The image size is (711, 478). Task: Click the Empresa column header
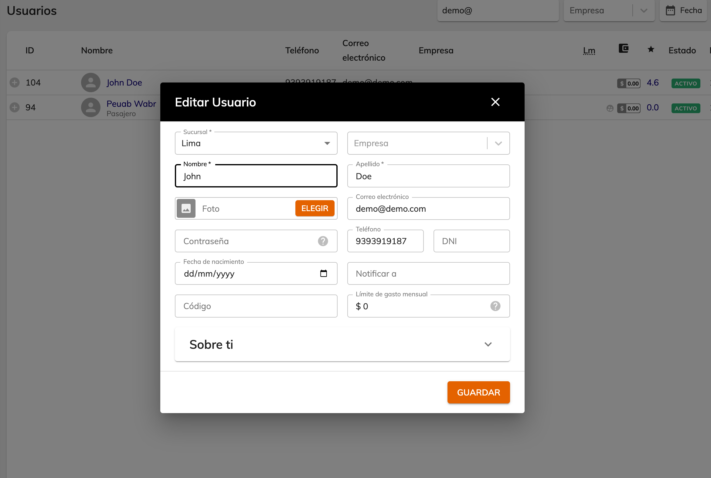click(x=436, y=50)
